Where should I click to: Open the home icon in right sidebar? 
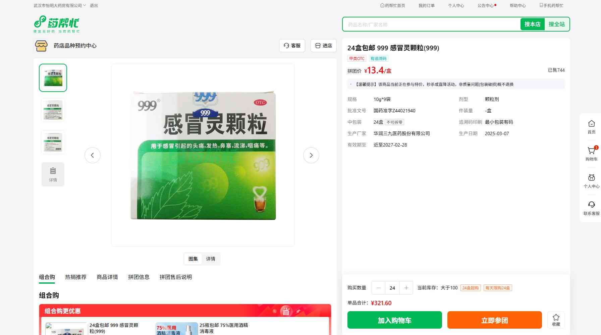(591, 124)
